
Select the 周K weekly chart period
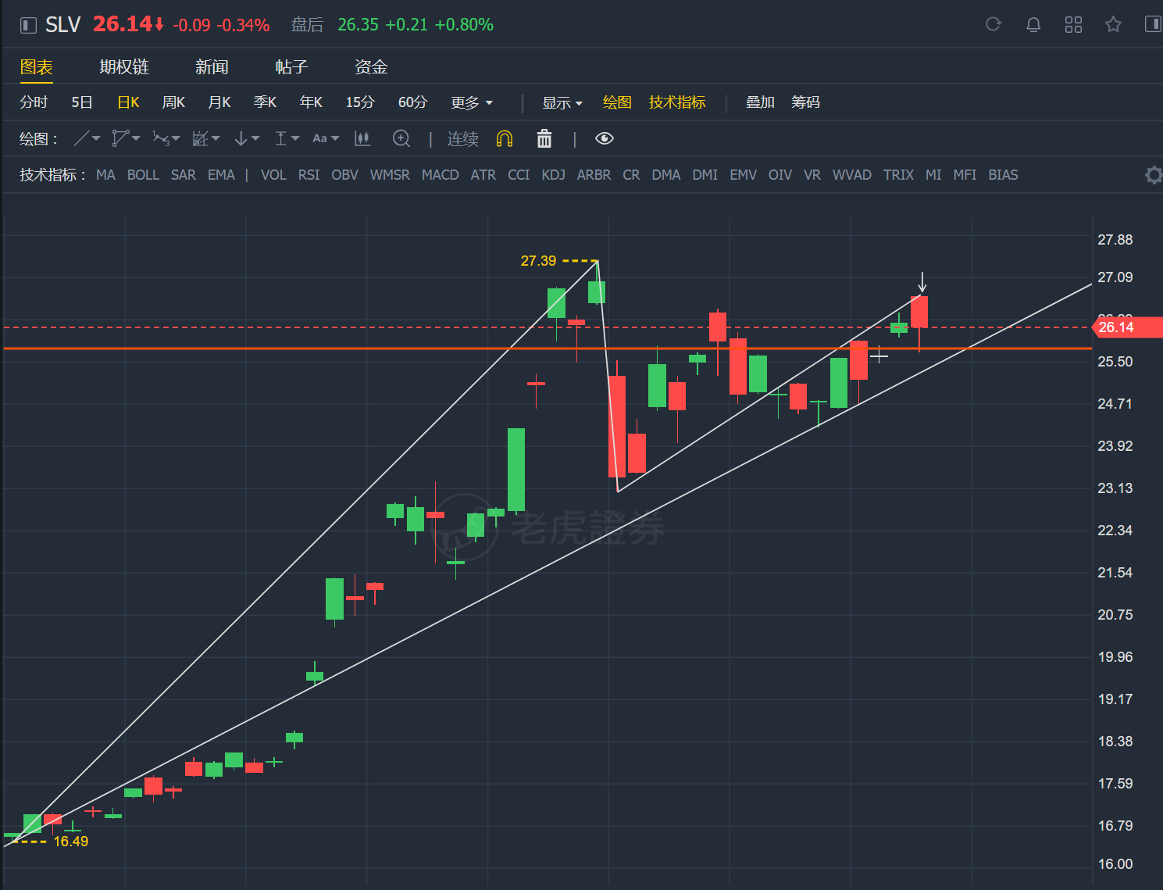[173, 102]
